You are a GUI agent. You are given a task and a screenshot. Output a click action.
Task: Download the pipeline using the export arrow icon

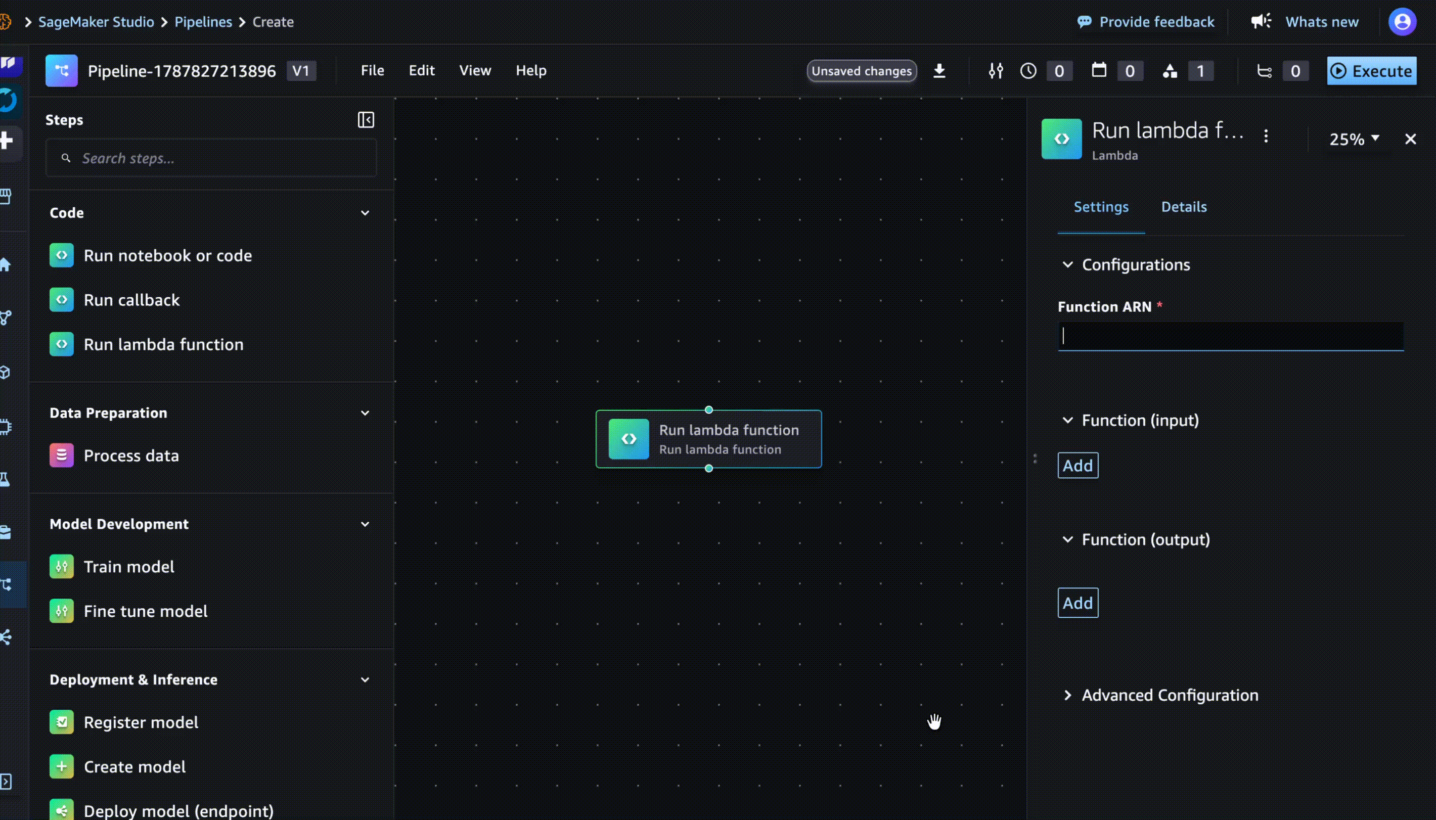(939, 71)
